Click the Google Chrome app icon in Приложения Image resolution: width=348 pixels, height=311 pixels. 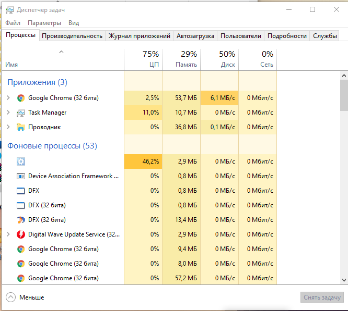[21, 98]
